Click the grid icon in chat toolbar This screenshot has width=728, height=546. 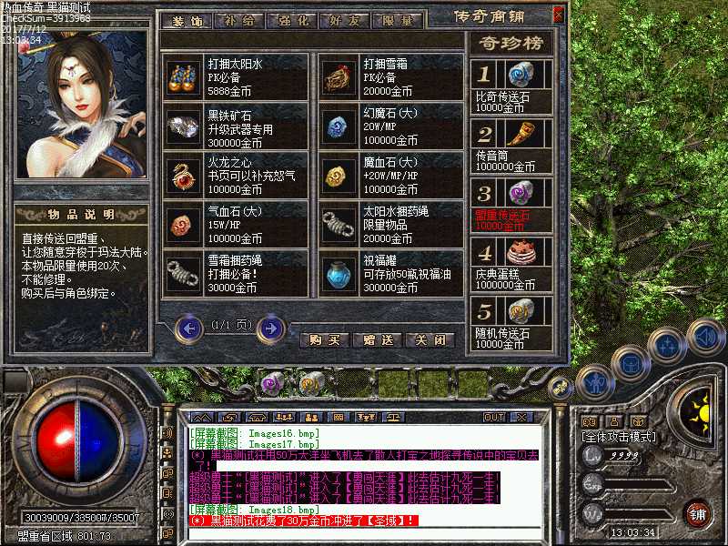339,418
